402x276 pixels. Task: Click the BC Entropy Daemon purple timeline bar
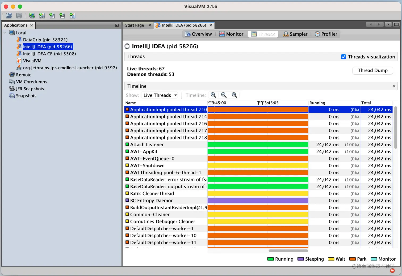[258, 201]
